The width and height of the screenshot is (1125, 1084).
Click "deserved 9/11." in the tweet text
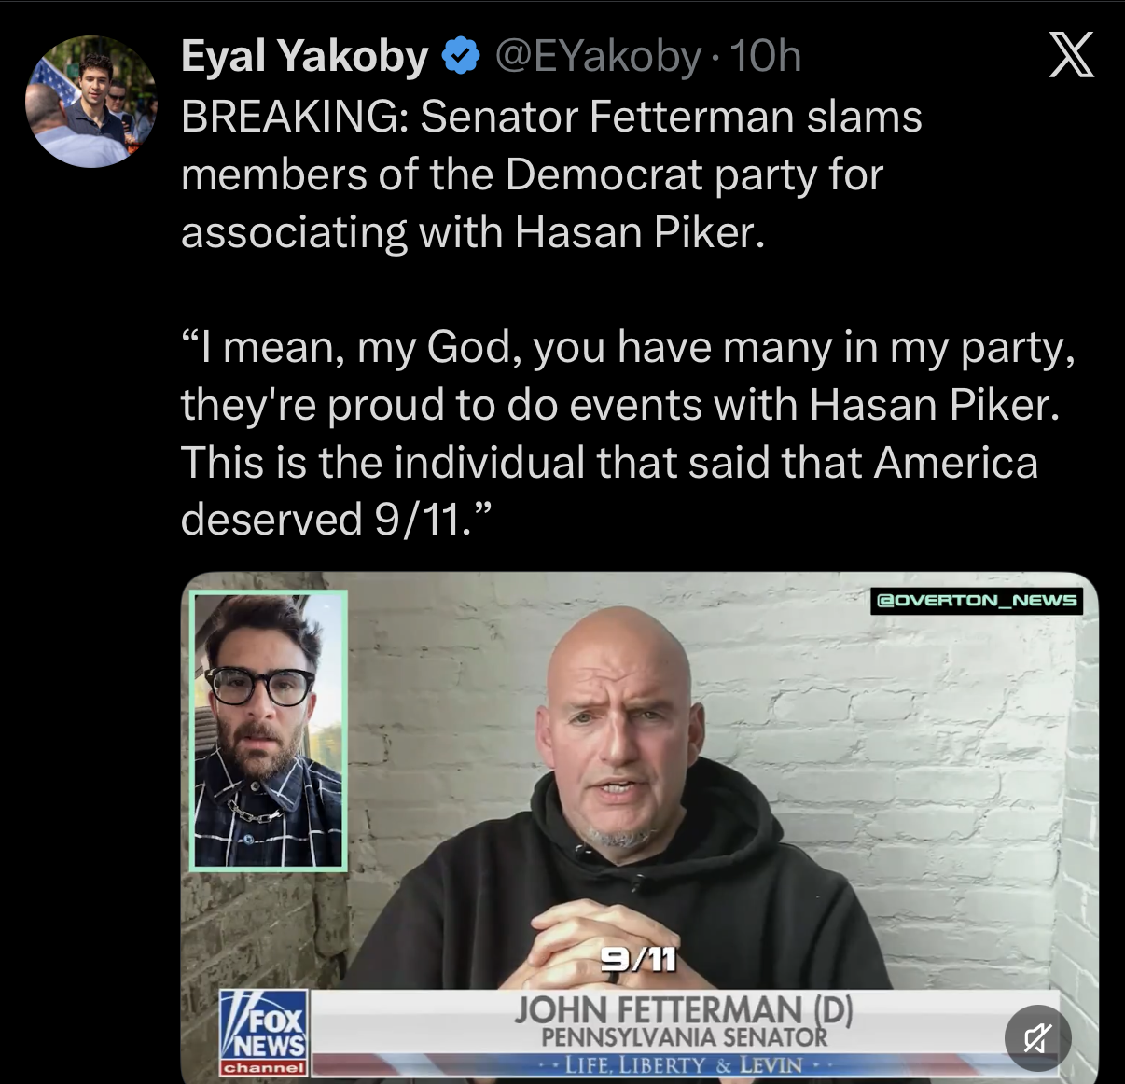coord(334,520)
